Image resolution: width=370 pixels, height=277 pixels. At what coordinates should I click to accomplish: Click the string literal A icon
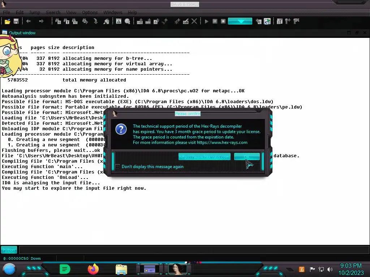156,21
